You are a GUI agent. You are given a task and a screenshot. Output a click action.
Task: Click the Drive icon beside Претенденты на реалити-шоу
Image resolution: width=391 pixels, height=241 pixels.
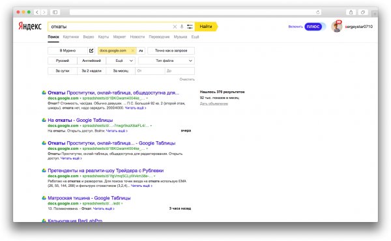[x=44, y=171]
